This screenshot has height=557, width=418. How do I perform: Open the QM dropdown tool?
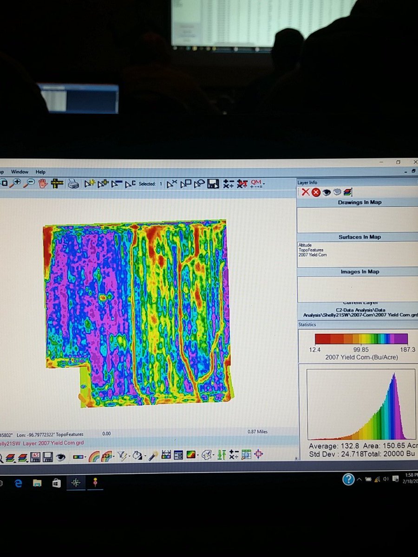point(257,184)
